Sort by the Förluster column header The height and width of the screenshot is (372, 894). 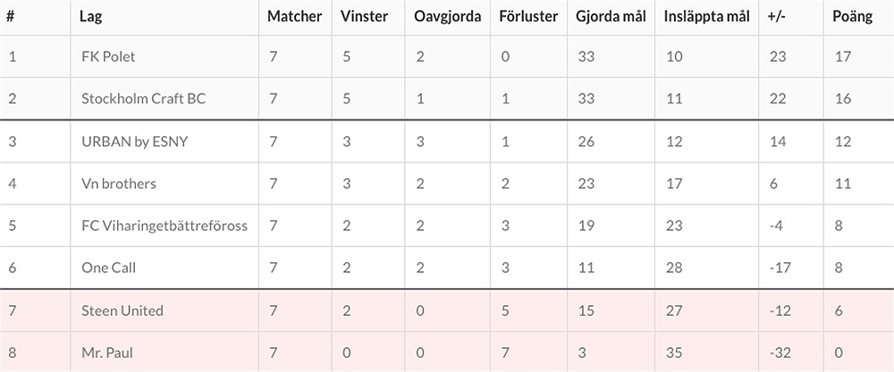(x=529, y=17)
